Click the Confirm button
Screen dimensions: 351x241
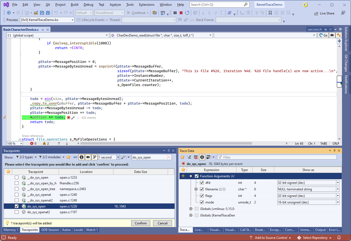[x=140, y=223]
